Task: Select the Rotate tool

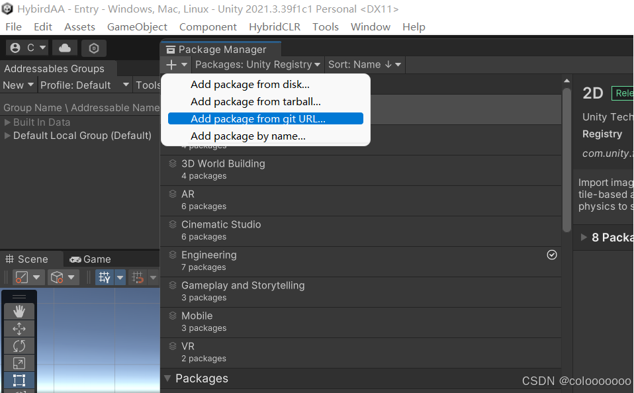Action: (x=19, y=346)
